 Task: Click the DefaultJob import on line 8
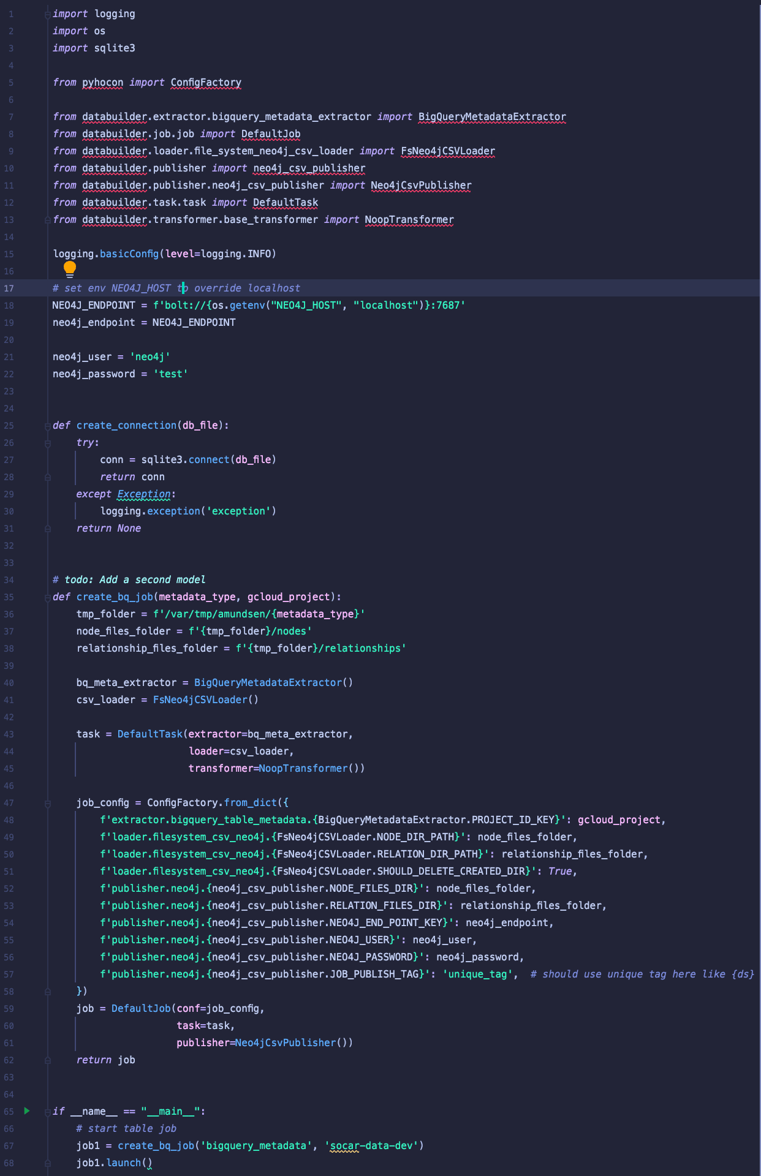[x=271, y=134]
